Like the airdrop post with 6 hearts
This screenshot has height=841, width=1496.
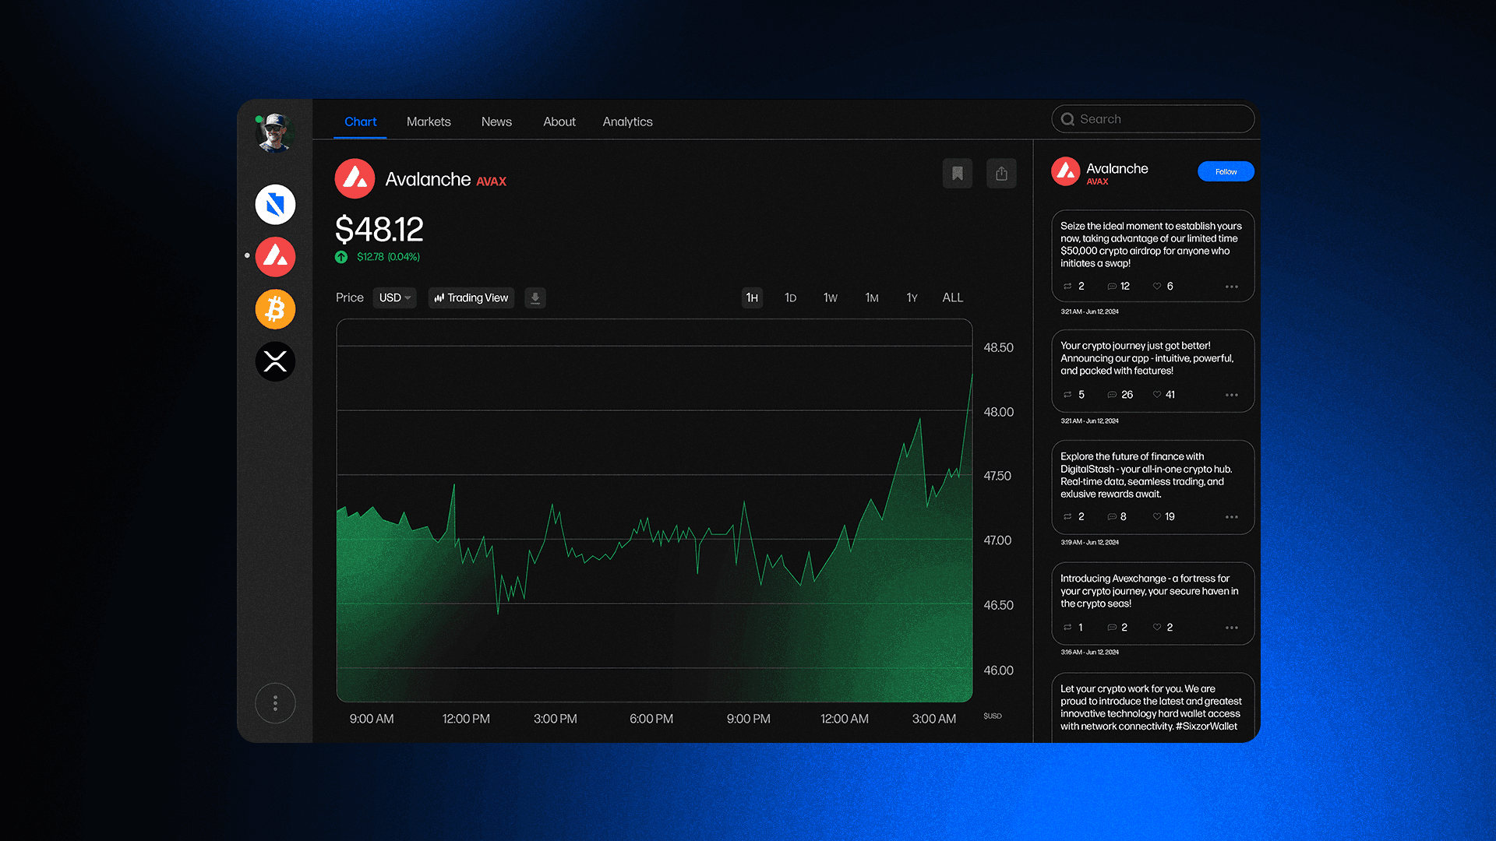point(1157,287)
